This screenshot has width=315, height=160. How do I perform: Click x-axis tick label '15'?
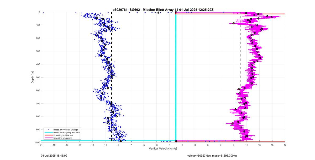click(272, 145)
